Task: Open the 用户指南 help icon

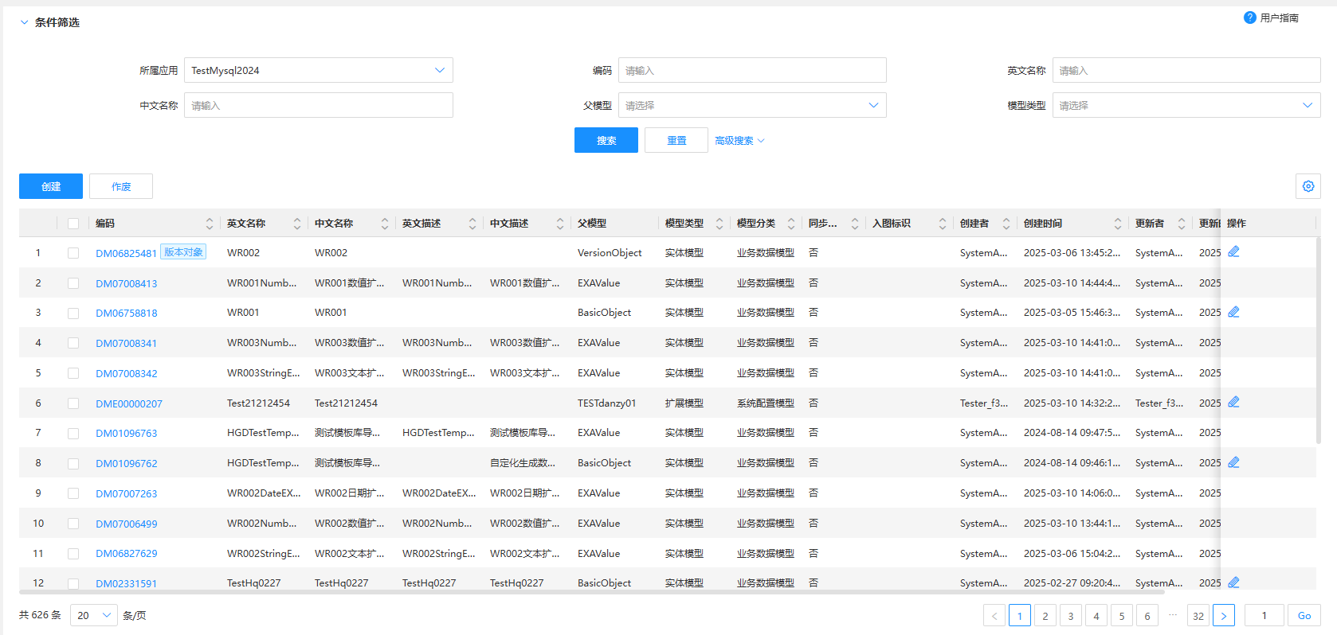Action: 1249,18
